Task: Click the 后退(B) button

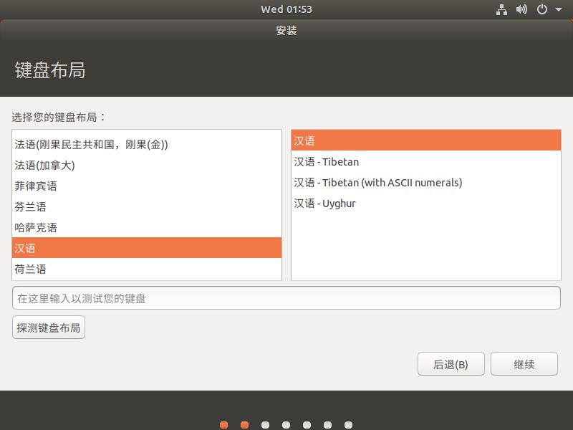Action: (451, 364)
